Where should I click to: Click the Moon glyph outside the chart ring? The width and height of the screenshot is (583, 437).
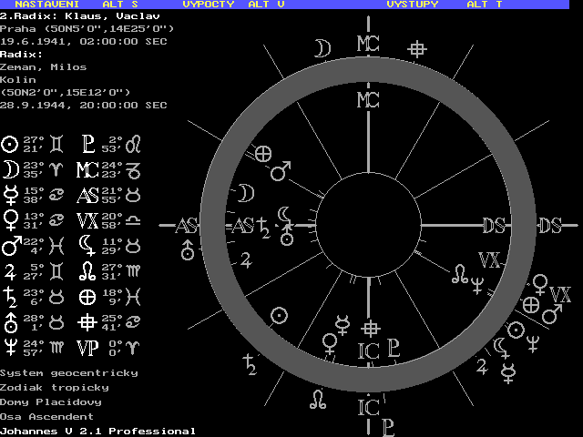pos(322,48)
